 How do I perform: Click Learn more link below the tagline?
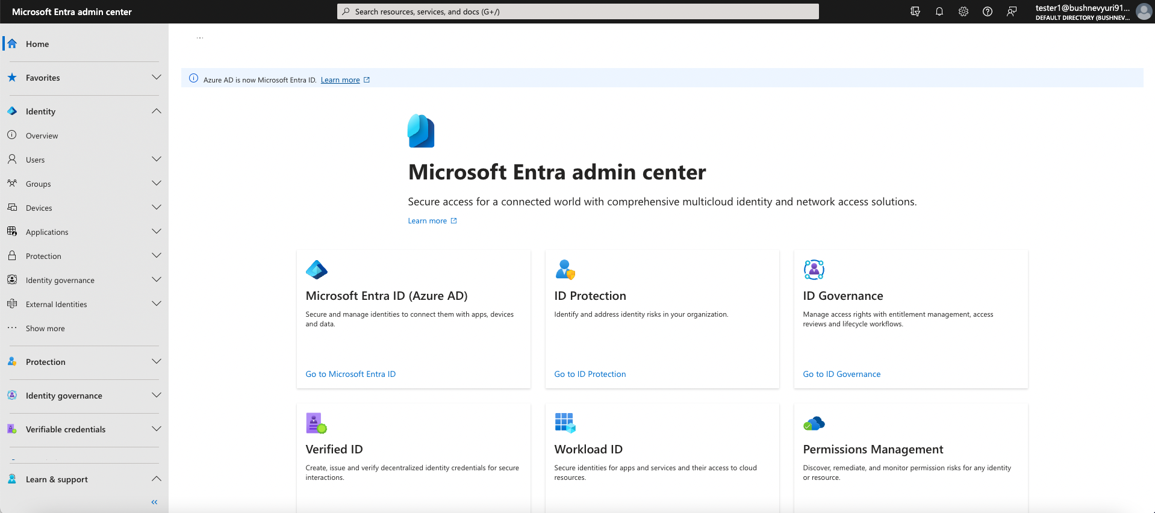[428, 221]
